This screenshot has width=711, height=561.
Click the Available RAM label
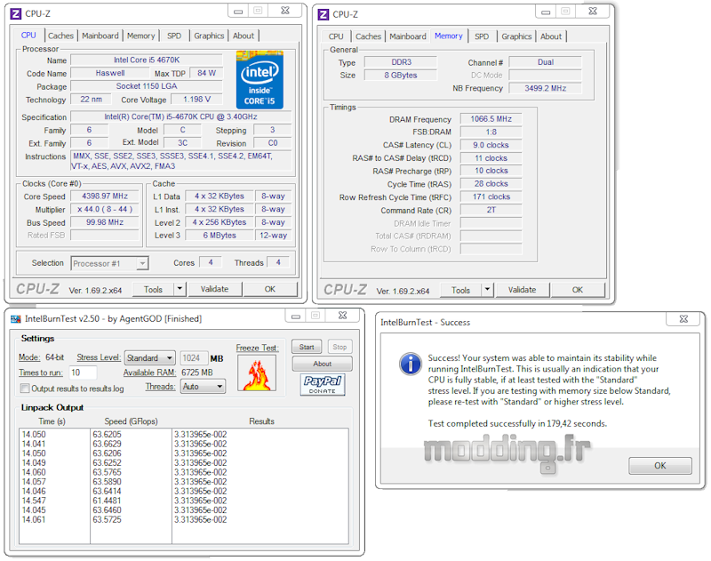(x=149, y=373)
